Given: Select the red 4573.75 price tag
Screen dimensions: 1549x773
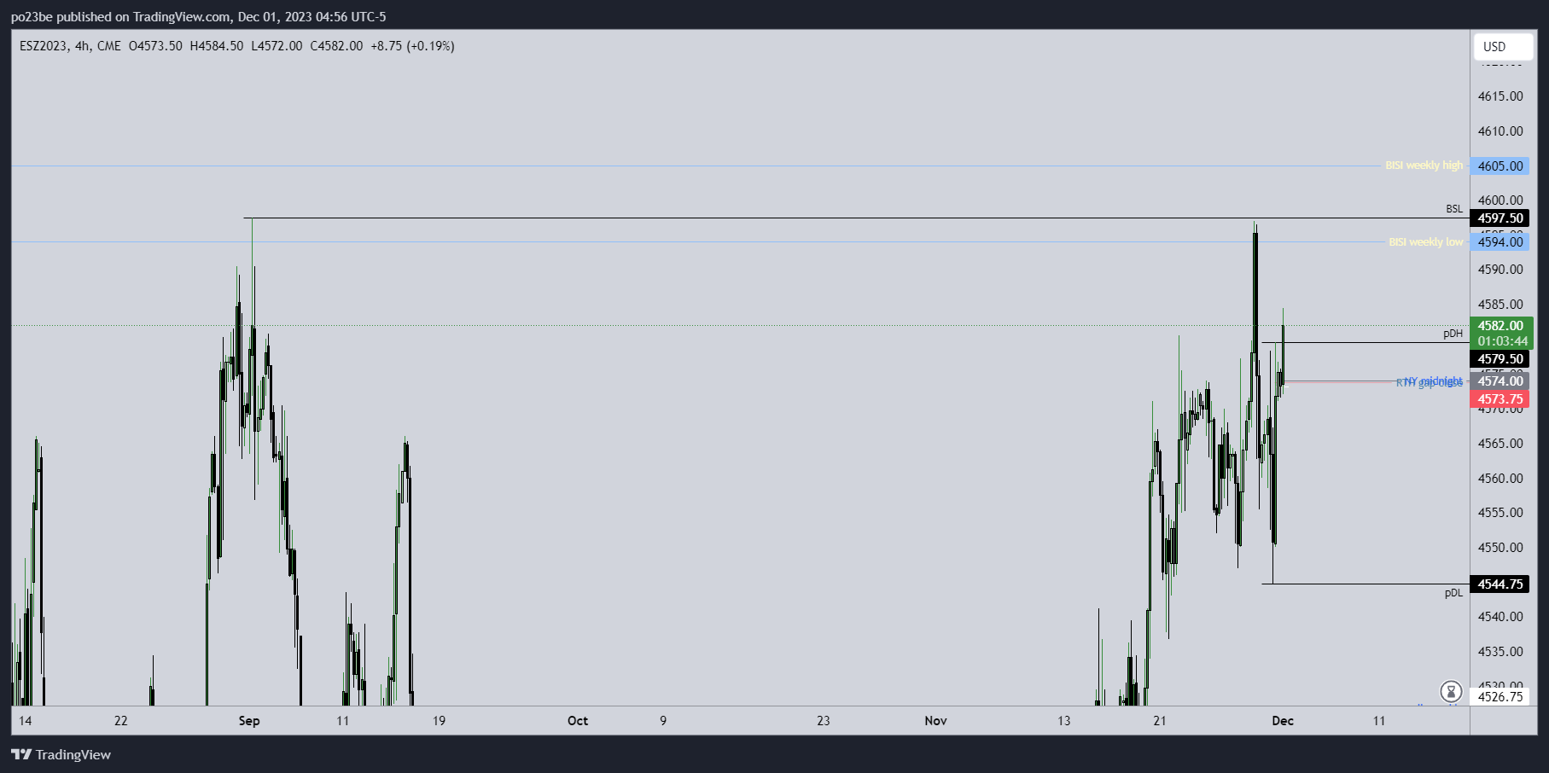Looking at the screenshot, I should click(x=1500, y=399).
